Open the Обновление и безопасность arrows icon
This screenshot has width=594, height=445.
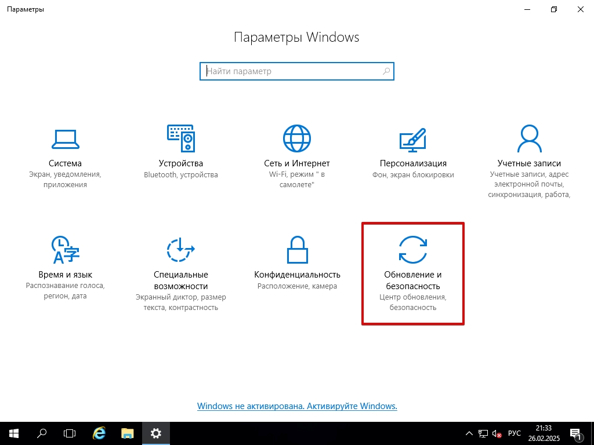[x=413, y=250]
